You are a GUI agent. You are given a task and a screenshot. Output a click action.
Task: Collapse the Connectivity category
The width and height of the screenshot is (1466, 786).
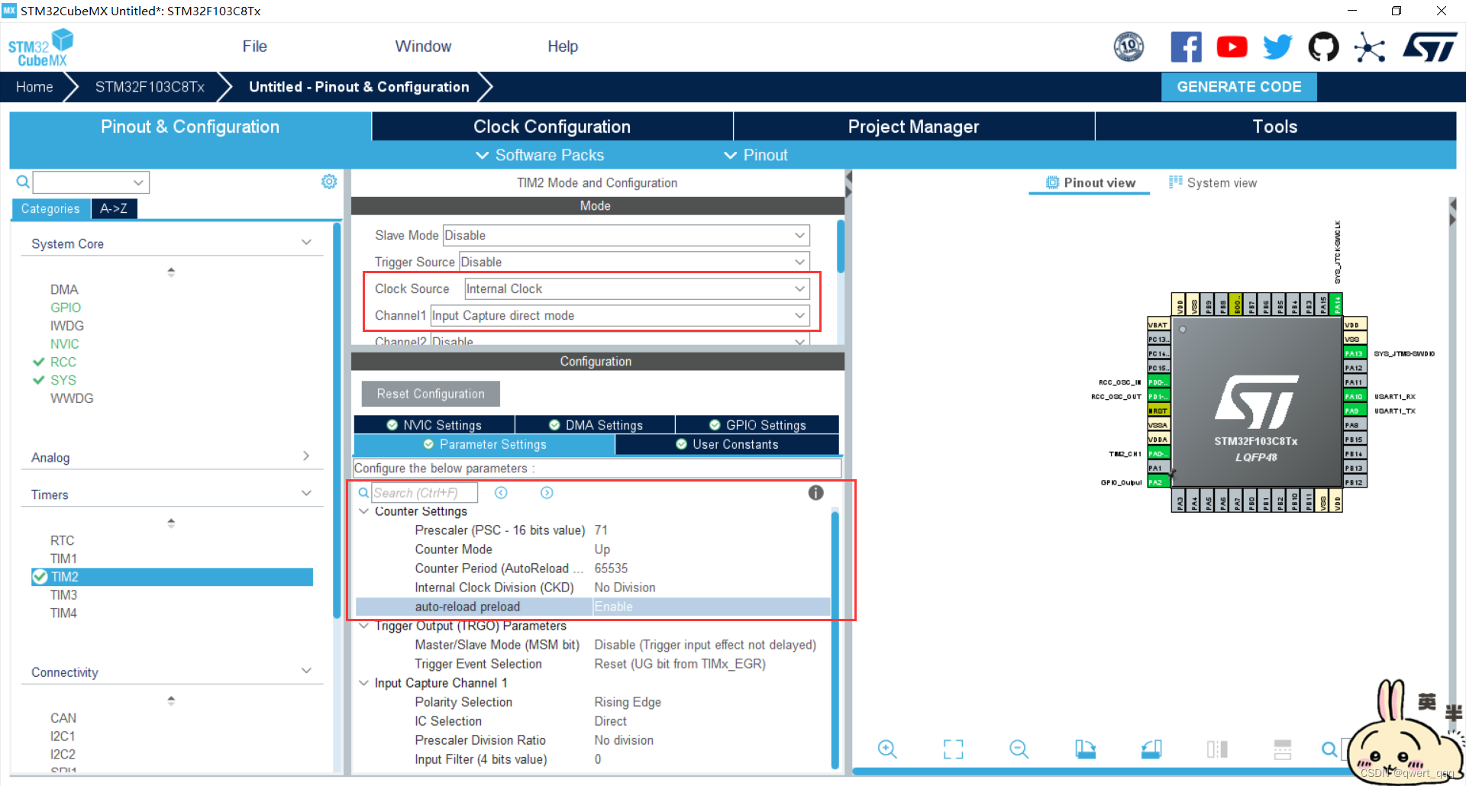[306, 672]
